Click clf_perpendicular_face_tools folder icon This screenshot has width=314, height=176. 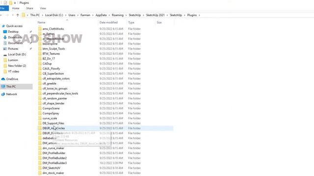click(x=40, y=93)
